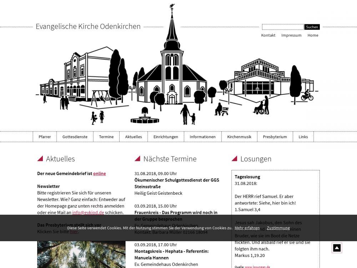
Task: Click the playground swing illustration
Action: (101, 98)
